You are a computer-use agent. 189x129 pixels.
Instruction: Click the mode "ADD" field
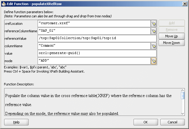[x=94, y=61]
